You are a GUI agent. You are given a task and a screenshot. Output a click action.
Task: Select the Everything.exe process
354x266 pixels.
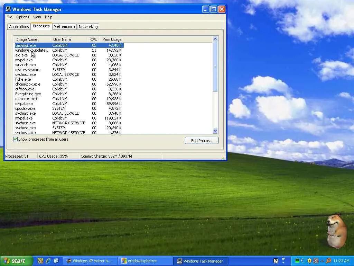point(69,94)
